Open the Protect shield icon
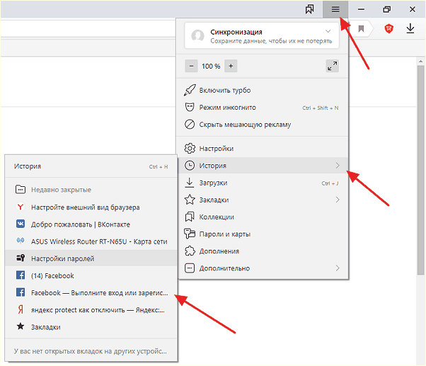 [x=388, y=28]
